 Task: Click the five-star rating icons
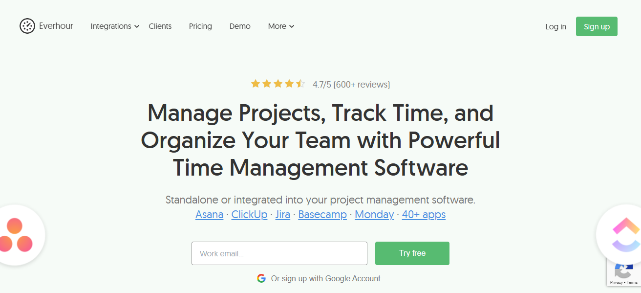(x=278, y=84)
